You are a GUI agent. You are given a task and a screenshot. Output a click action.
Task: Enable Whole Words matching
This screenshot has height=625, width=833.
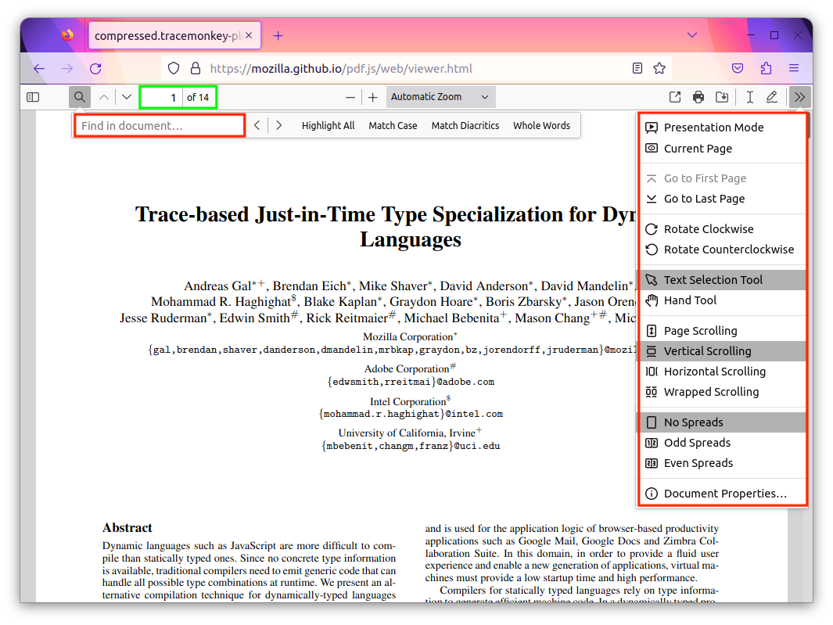pyautogui.click(x=541, y=124)
